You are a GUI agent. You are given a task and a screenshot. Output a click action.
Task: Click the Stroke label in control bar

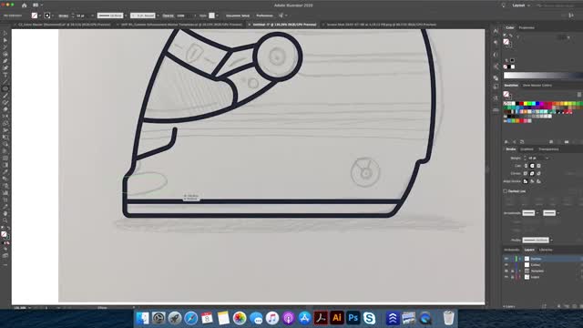click(63, 15)
